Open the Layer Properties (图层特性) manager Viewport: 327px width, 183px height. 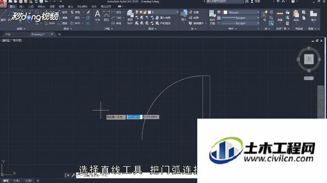130,17
